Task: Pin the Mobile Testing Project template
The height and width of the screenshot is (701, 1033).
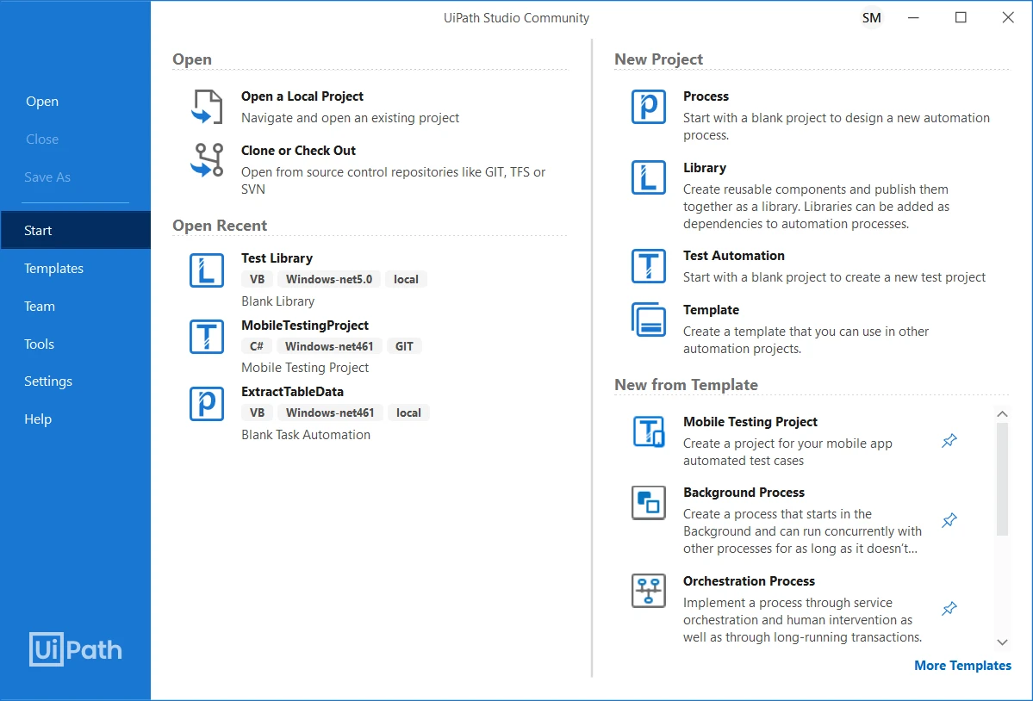Action: pos(949,441)
